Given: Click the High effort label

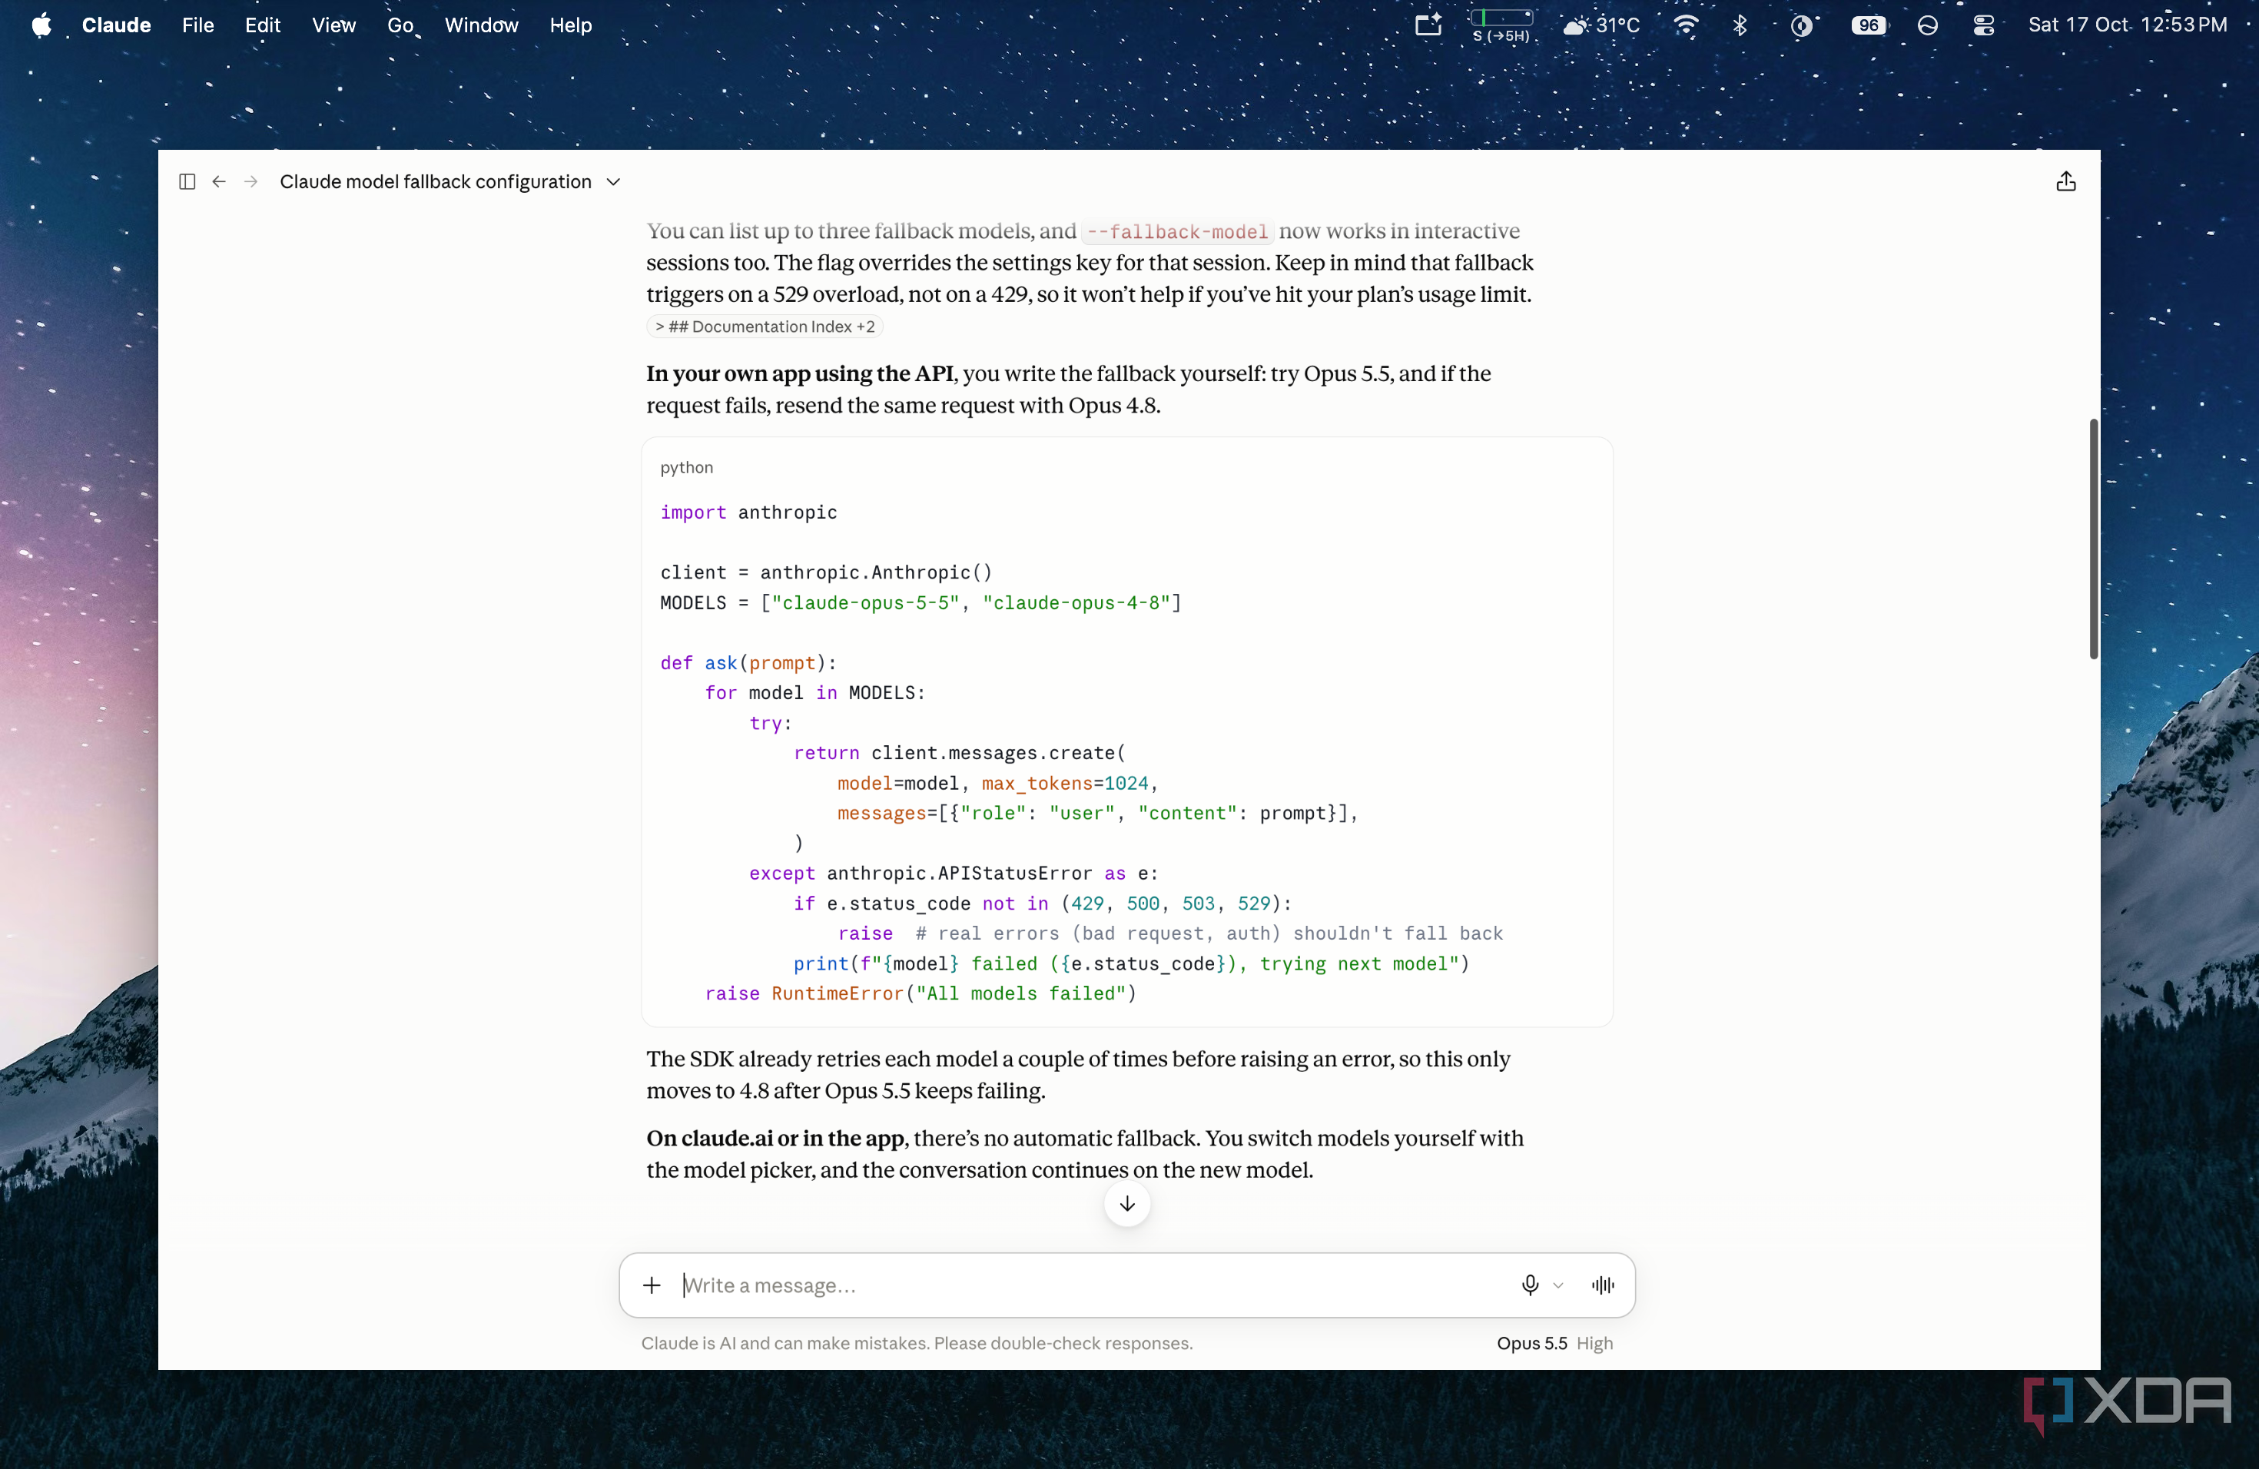Looking at the screenshot, I should (x=1594, y=1343).
